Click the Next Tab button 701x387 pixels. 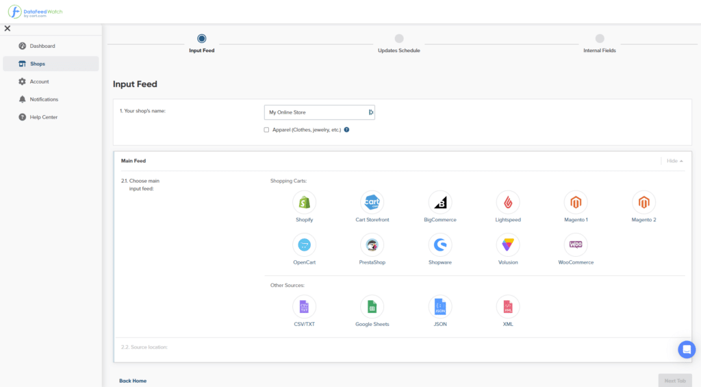[675, 381]
